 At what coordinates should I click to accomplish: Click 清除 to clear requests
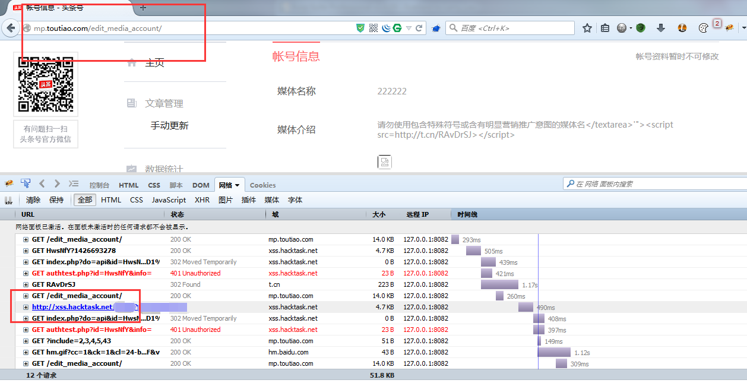click(x=33, y=200)
